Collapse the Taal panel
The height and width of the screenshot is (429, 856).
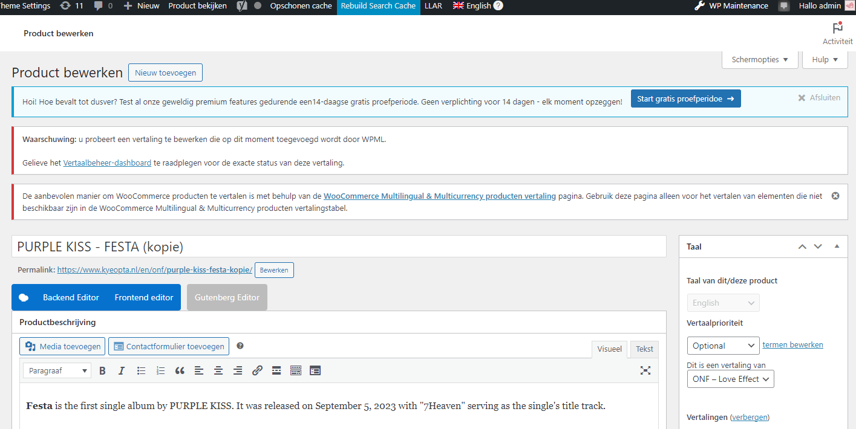837,247
